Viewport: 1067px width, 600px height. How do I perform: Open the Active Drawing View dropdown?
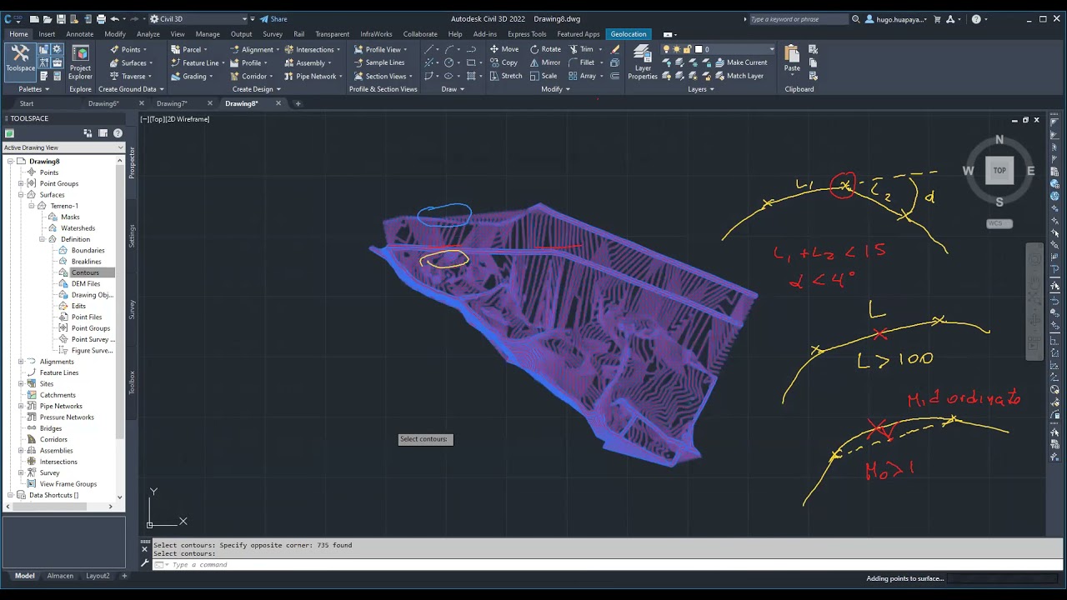click(63, 147)
